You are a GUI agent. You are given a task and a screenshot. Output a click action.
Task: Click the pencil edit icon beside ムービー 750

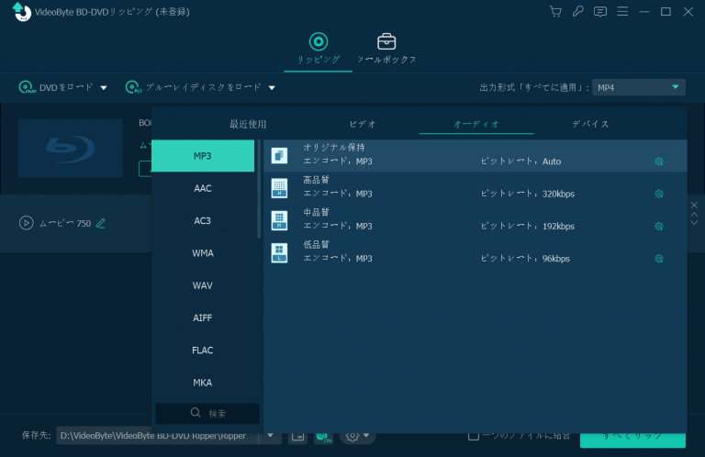click(101, 223)
